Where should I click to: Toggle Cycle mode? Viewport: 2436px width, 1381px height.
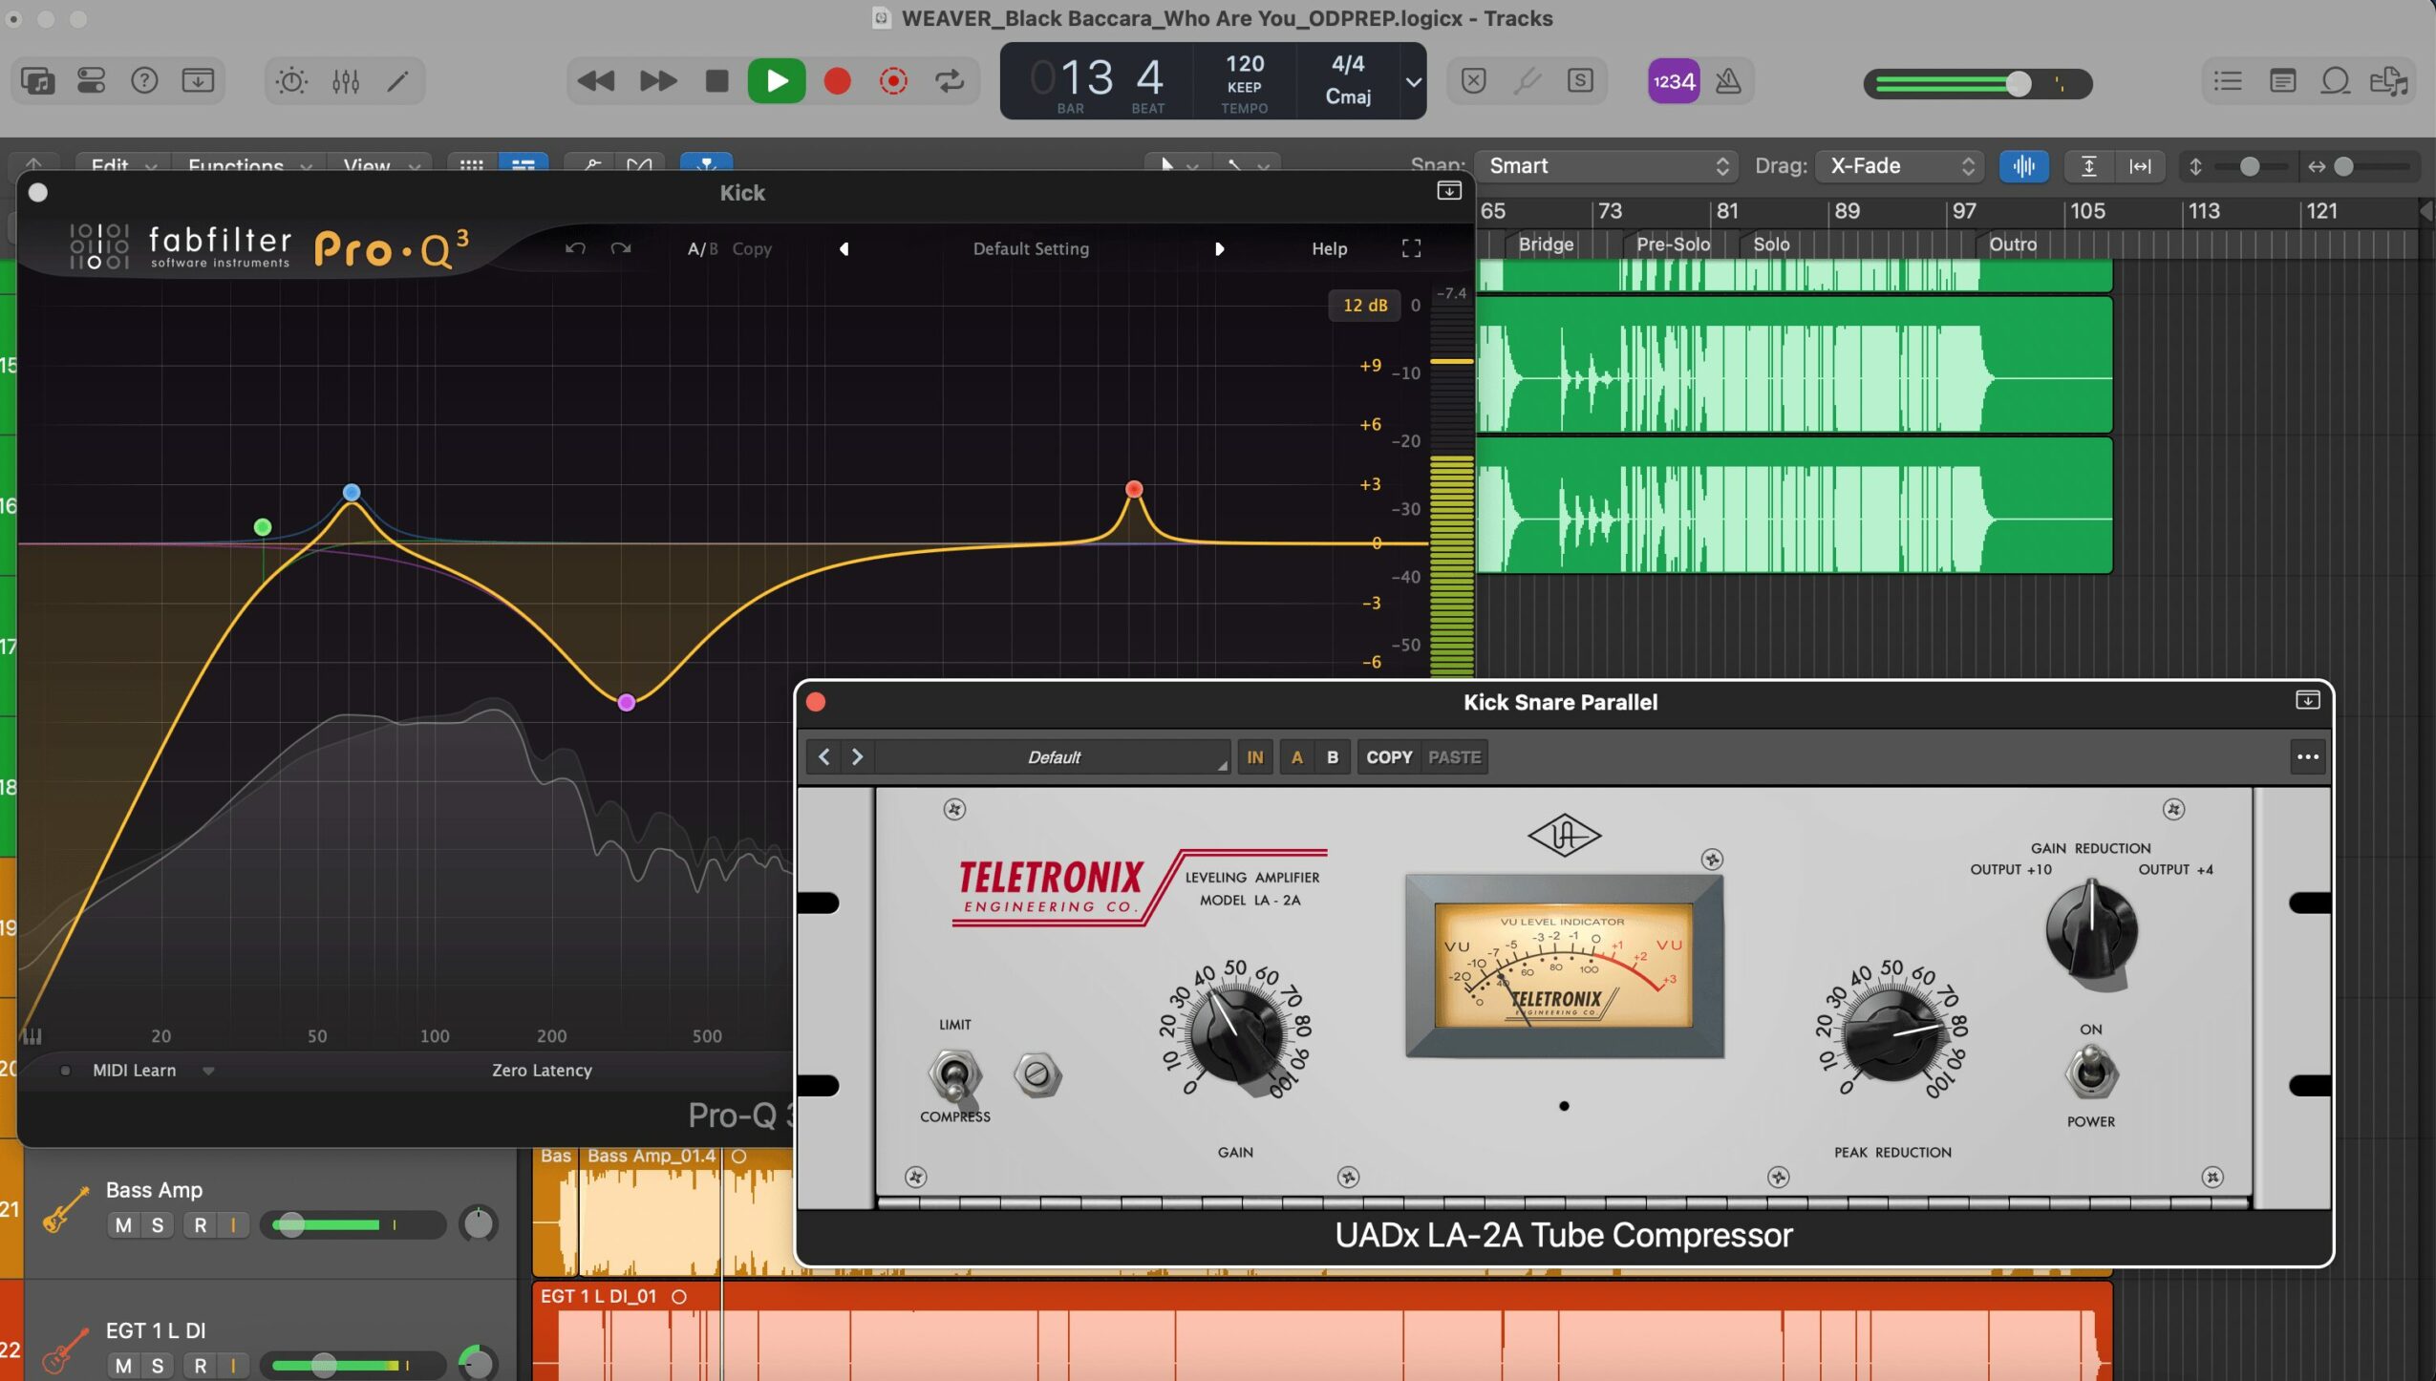[950, 81]
